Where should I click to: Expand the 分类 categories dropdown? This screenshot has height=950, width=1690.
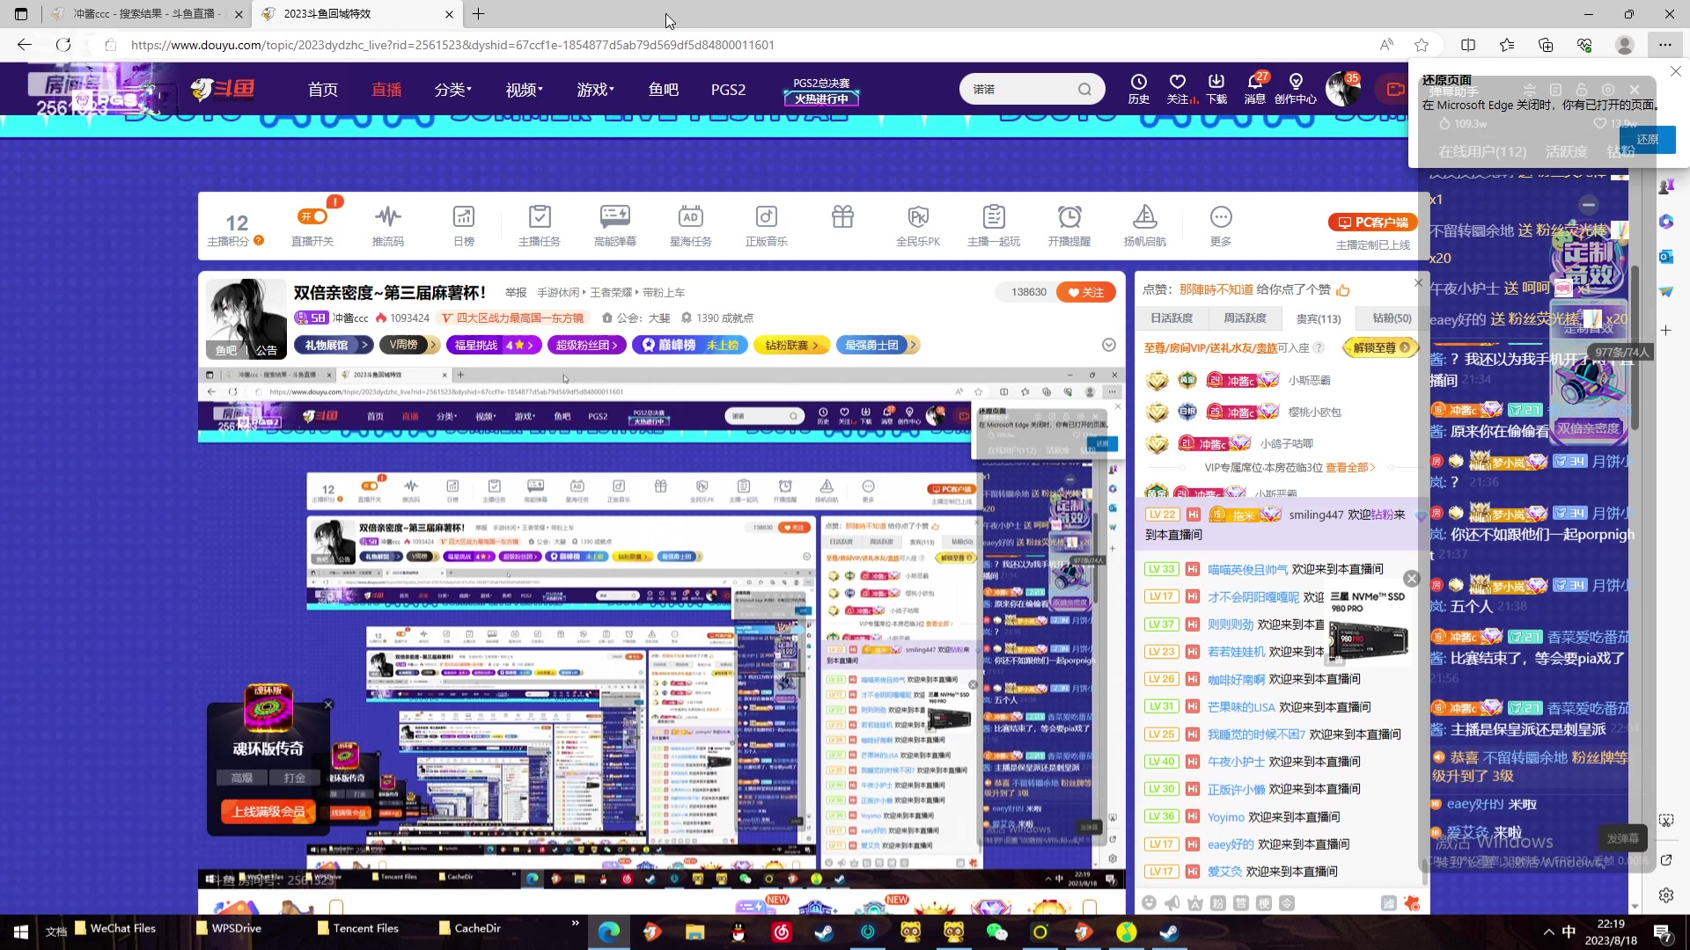452,89
